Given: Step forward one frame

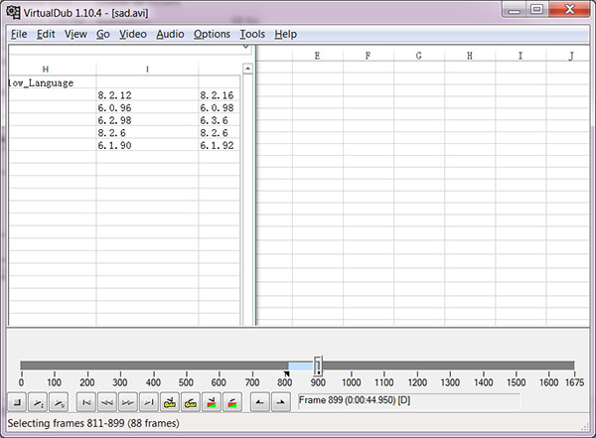Looking at the screenshot, I should click(x=128, y=402).
